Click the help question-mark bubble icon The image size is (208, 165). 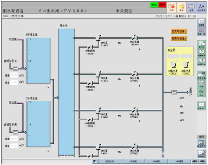coord(201,53)
